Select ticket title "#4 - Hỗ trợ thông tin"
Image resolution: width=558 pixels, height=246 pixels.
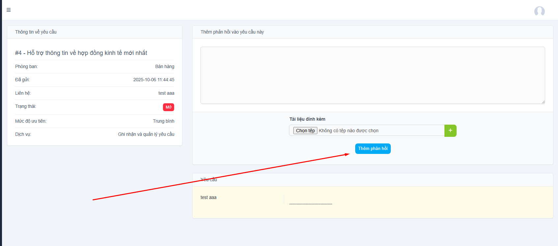(x=81, y=53)
